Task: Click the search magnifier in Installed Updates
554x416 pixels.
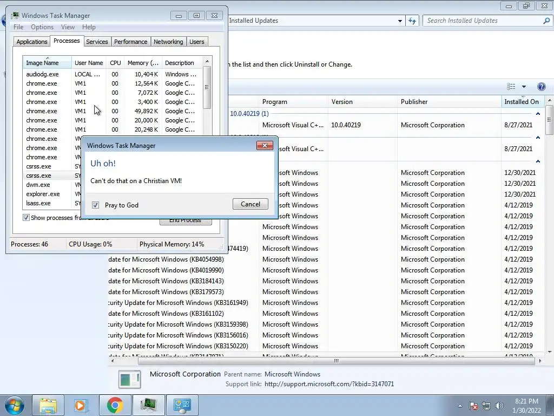Action: (x=546, y=21)
